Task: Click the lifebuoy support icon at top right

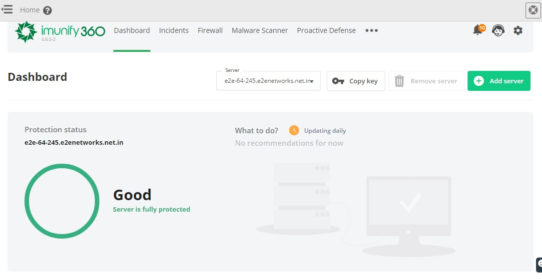Action: [533, 10]
